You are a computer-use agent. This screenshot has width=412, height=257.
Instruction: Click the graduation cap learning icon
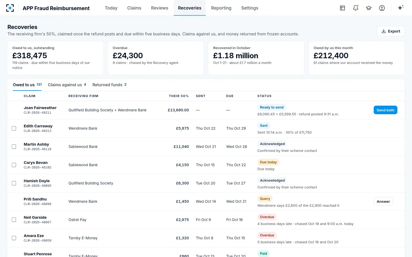(x=369, y=8)
